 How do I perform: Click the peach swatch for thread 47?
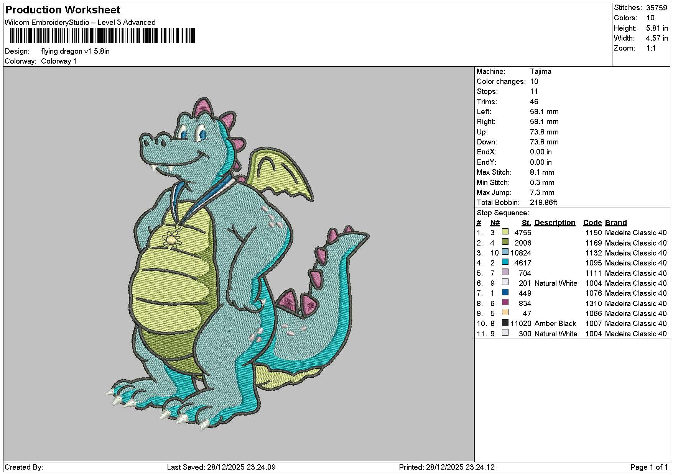(x=505, y=312)
